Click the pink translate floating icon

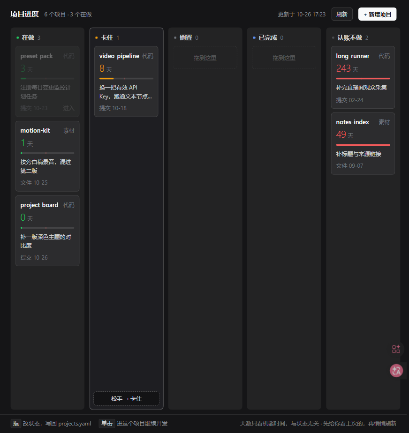click(x=396, y=371)
